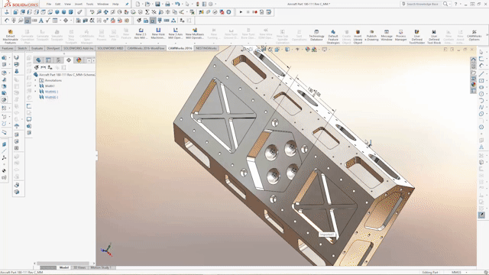Expand the Annotations tree node
Image resolution: width=489 pixels, height=275 pixels.
(x=36, y=80)
